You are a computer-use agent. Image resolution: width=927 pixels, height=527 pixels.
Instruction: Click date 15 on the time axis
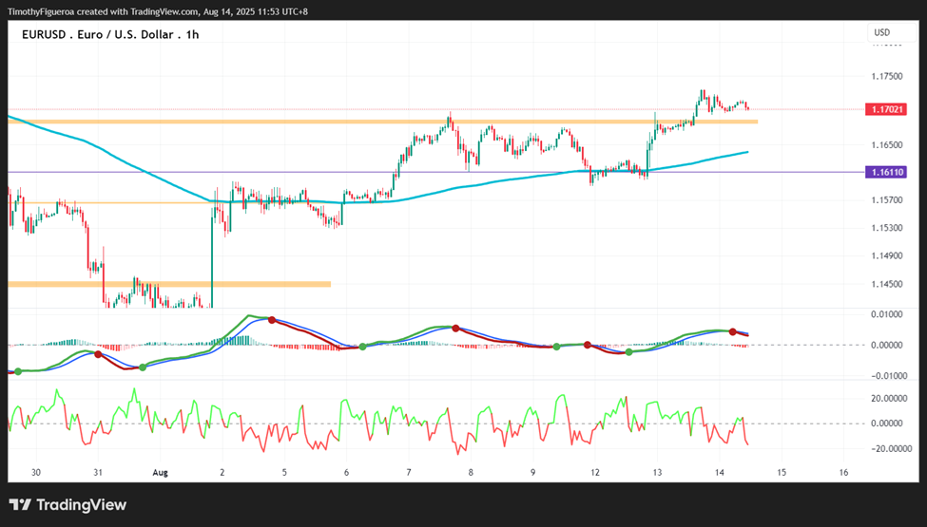[782, 473]
